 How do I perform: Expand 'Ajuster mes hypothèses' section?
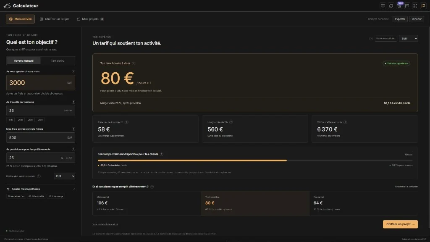pos(41,189)
